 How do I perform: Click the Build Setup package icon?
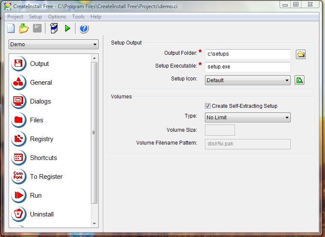(54, 28)
